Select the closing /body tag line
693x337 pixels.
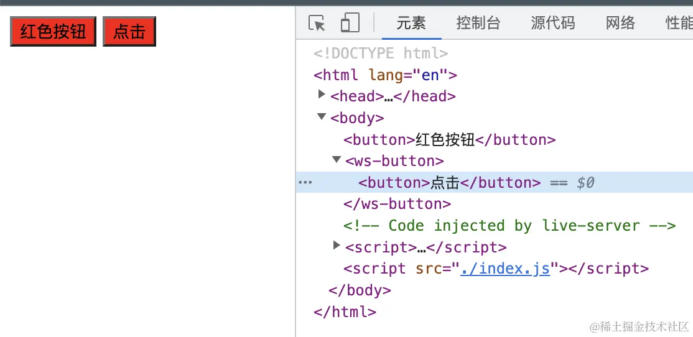(x=360, y=290)
